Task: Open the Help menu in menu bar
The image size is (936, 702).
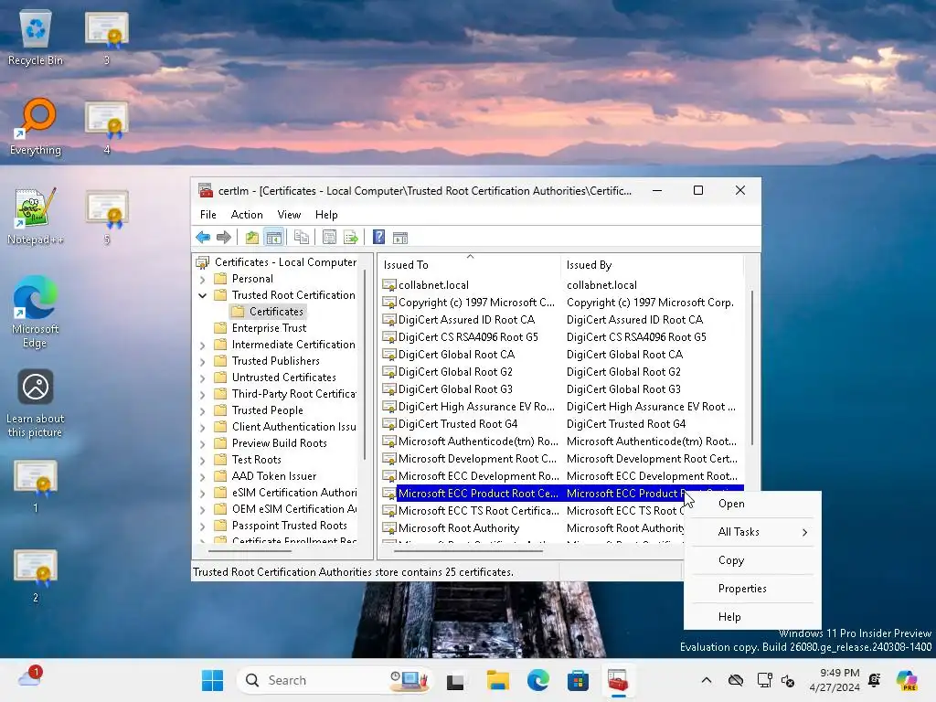Action: [x=326, y=214]
